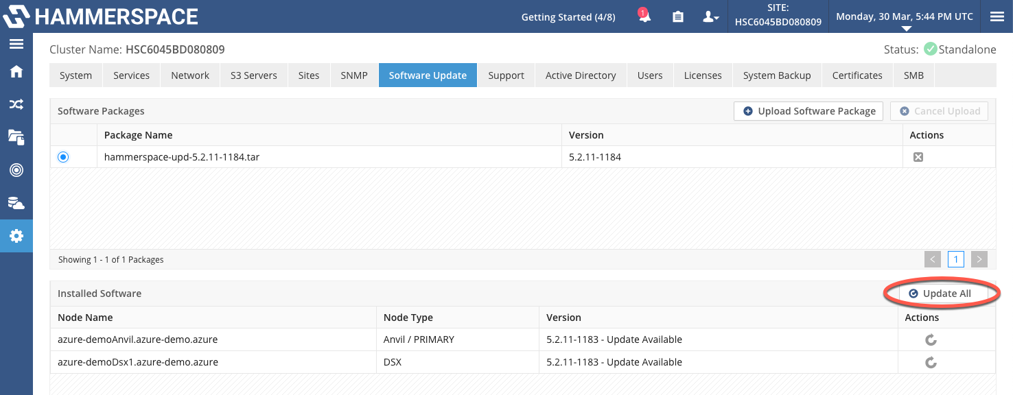Select the hammerspace-upd-5.2.11-1184.tar radio button

(63, 157)
